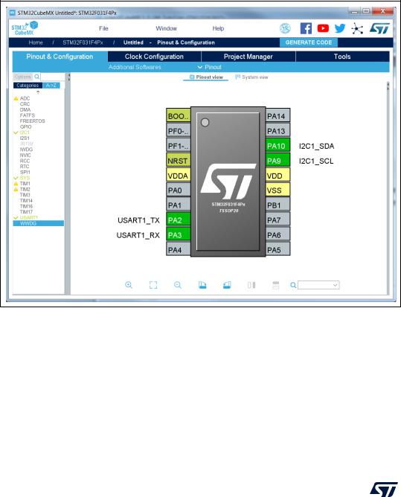Click the green PA9 pin
The height and width of the screenshot is (497, 401).
click(278, 161)
